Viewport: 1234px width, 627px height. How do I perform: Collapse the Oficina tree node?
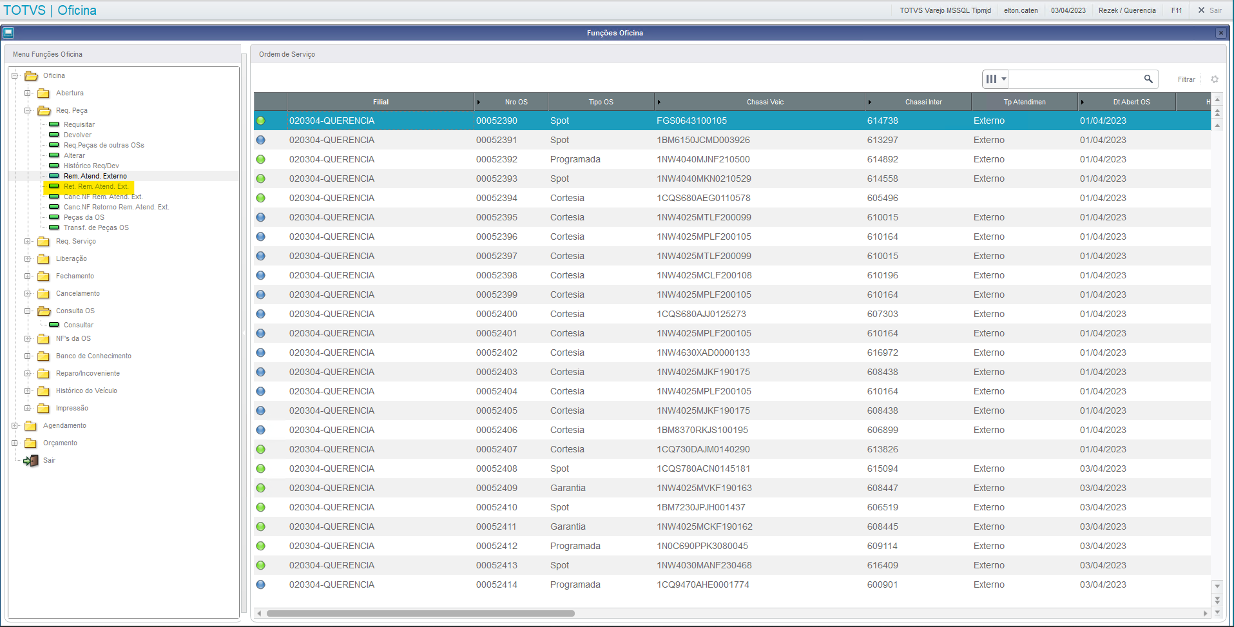(15, 75)
